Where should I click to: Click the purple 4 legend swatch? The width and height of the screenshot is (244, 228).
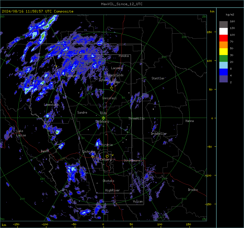pos(223,79)
